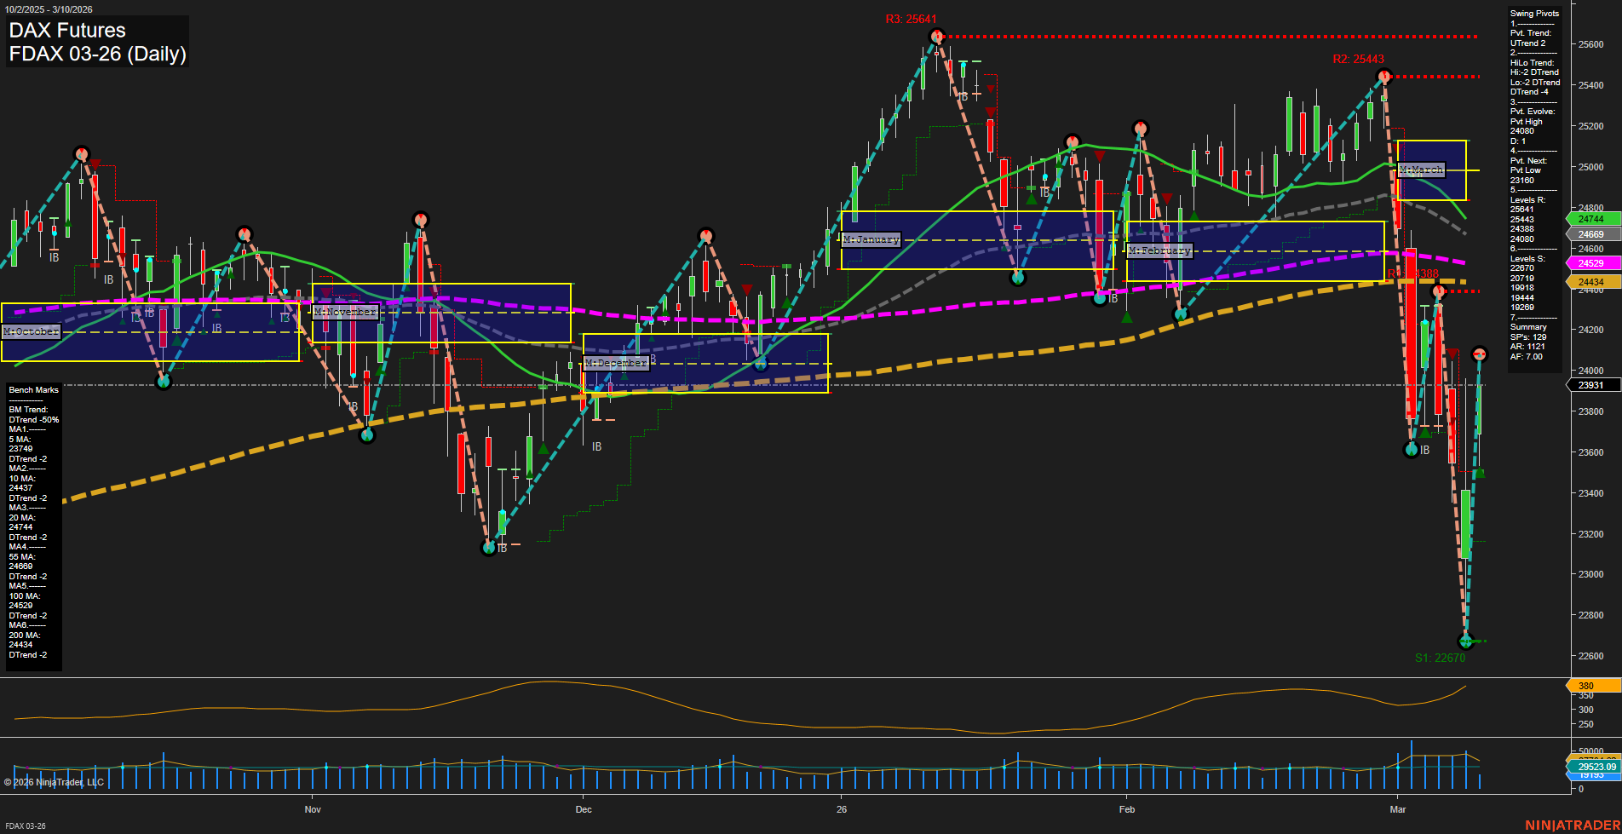Select the pivot dot near S1 22670 low
1622x834 pixels.
[x=1465, y=642]
